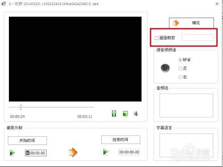
Task: Stop playback with the green square icon
Action: (125, 114)
